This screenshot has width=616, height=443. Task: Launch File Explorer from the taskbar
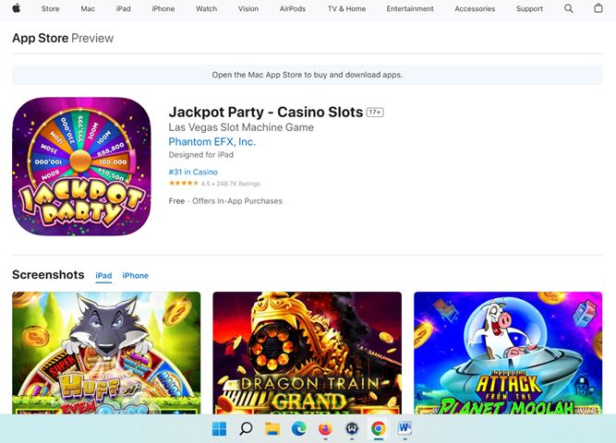[x=272, y=428]
